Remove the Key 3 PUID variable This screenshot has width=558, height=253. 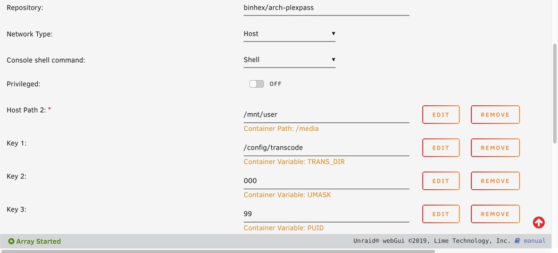pyautogui.click(x=495, y=214)
